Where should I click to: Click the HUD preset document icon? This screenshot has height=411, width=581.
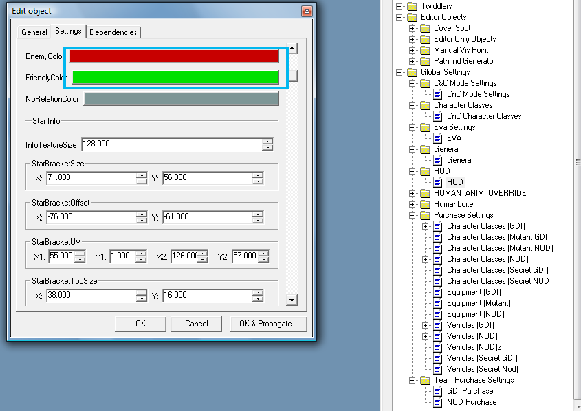[438, 182]
